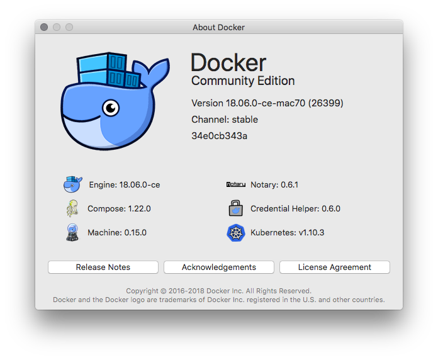Click the "Compose: 1.22.0" text
The width and height of the screenshot is (438, 360).
[119, 208]
